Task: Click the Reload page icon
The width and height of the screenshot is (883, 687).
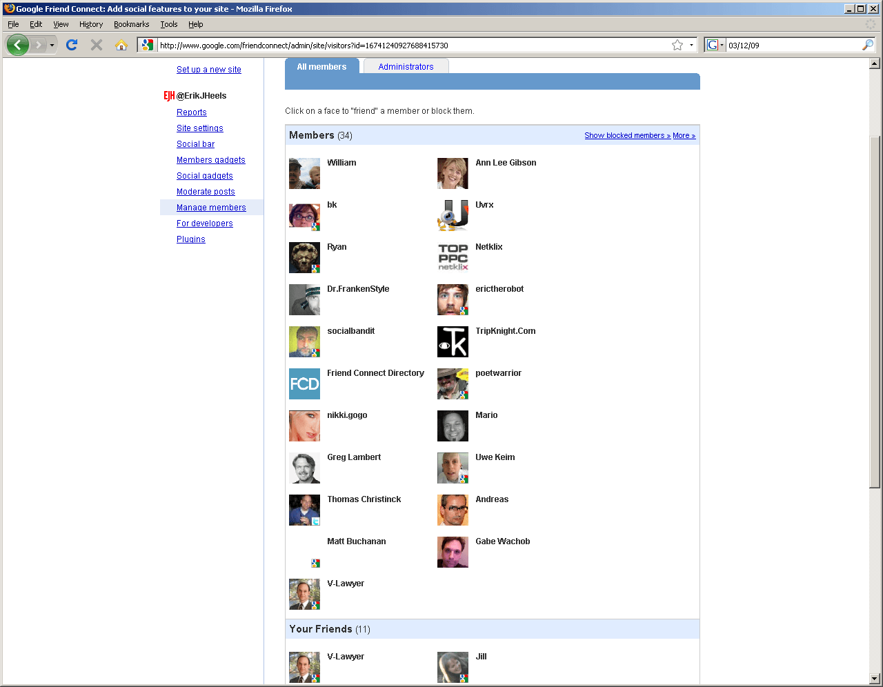Action: click(72, 46)
